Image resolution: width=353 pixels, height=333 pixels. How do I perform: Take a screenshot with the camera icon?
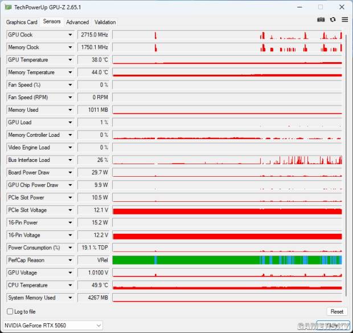(x=321, y=20)
